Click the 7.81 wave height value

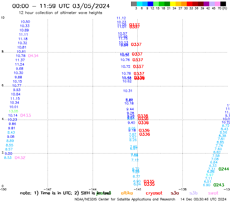(x=221, y=139)
